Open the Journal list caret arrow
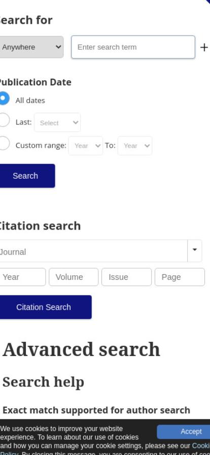Screen dimensions: 210x455 [195, 251]
